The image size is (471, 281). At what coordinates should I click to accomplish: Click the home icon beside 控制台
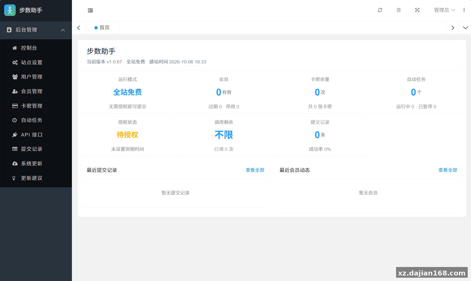click(x=15, y=48)
